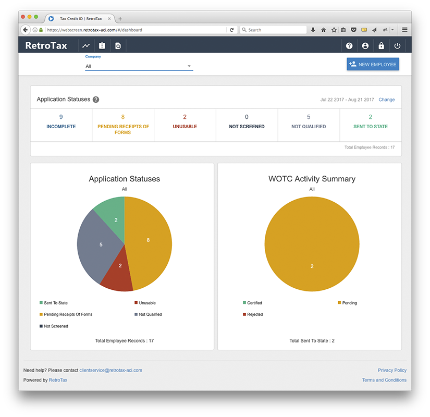The image size is (430, 417).
Task: Click the paper plane toolbar icon
Action: (x=374, y=30)
